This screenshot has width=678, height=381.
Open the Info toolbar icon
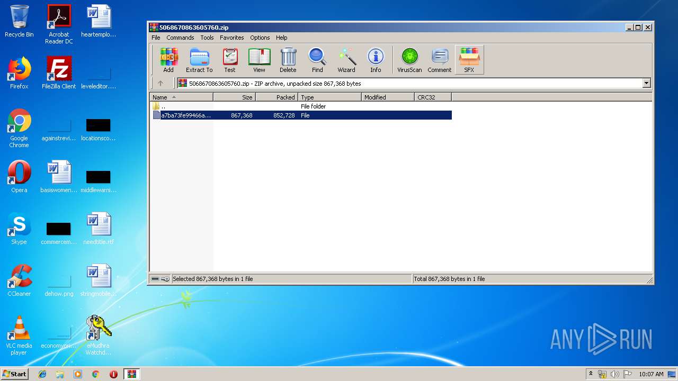click(x=376, y=60)
